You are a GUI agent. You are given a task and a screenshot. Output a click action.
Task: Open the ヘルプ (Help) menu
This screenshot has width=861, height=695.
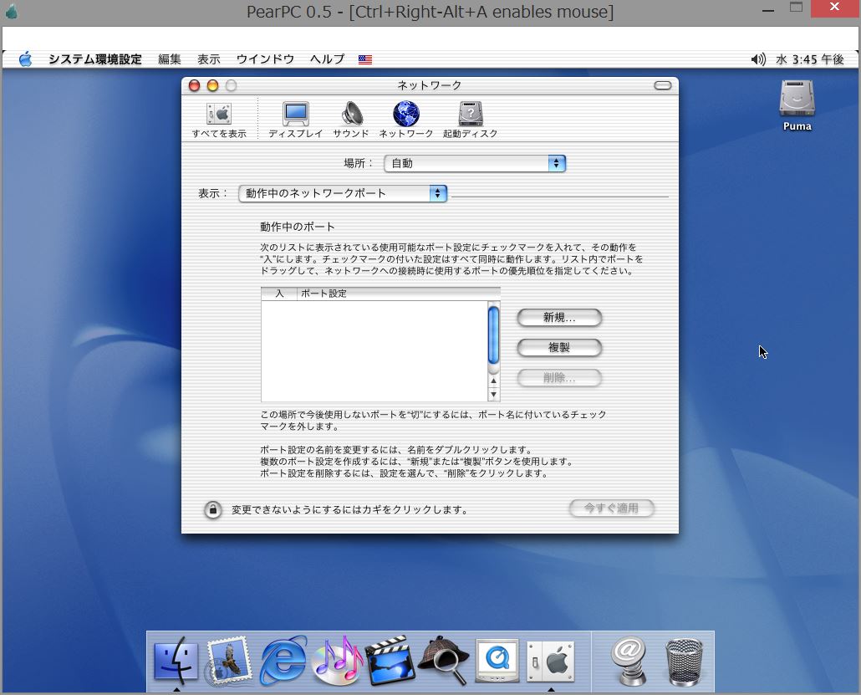pos(328,59)
